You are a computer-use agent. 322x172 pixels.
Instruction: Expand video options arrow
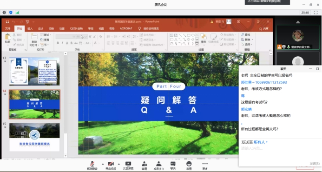118,164
